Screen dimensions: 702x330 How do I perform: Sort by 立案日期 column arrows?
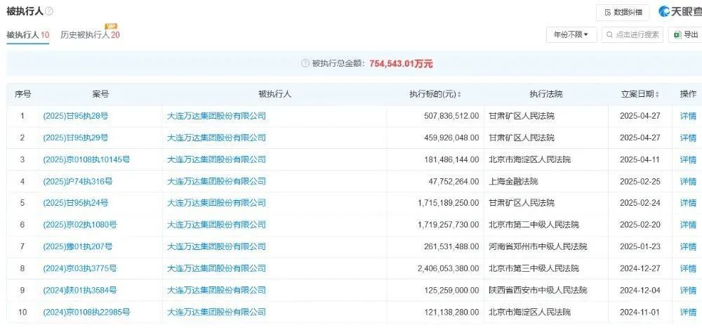[x=658, y=95]
